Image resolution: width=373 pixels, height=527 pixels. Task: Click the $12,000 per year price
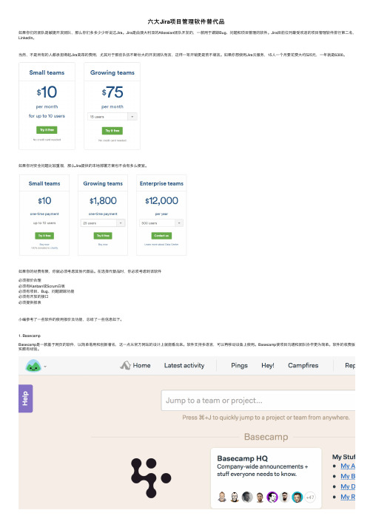point(161,200)
